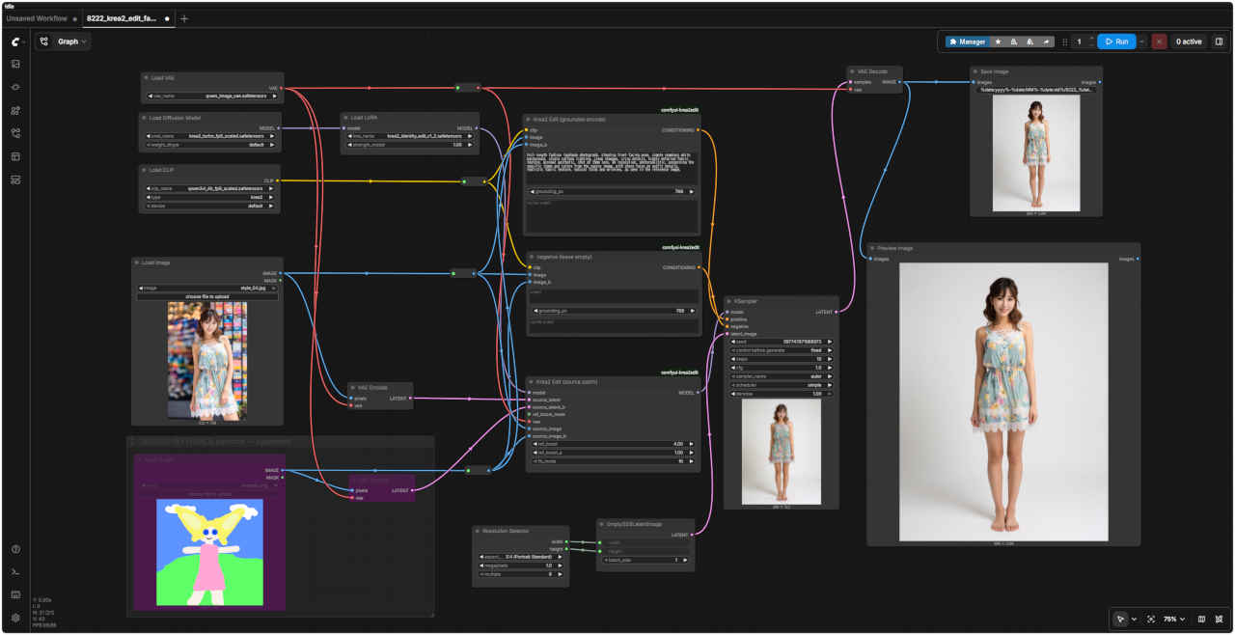Toggle the right side panel
The width and height of the screenshot is (1235, 635).
(x=1219, y=41)
